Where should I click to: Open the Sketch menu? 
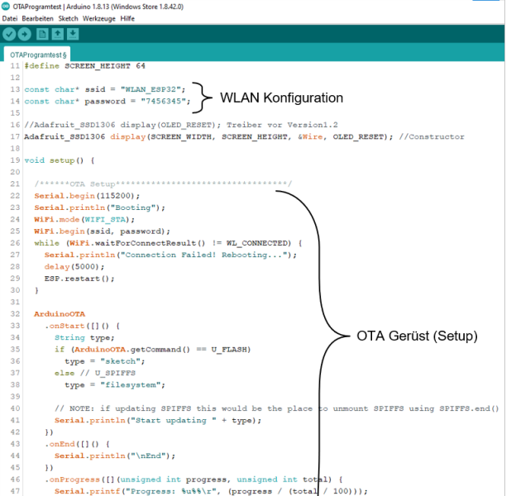pyautogui.click(x=69, y=18)
